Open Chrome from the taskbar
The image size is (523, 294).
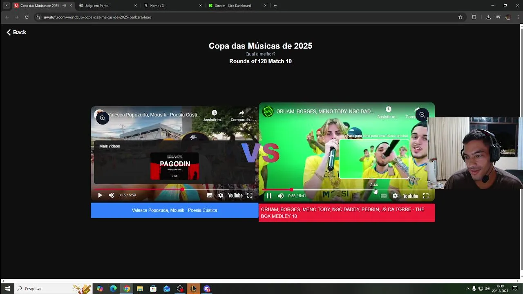pyautogui.click(x=127, y=289)
